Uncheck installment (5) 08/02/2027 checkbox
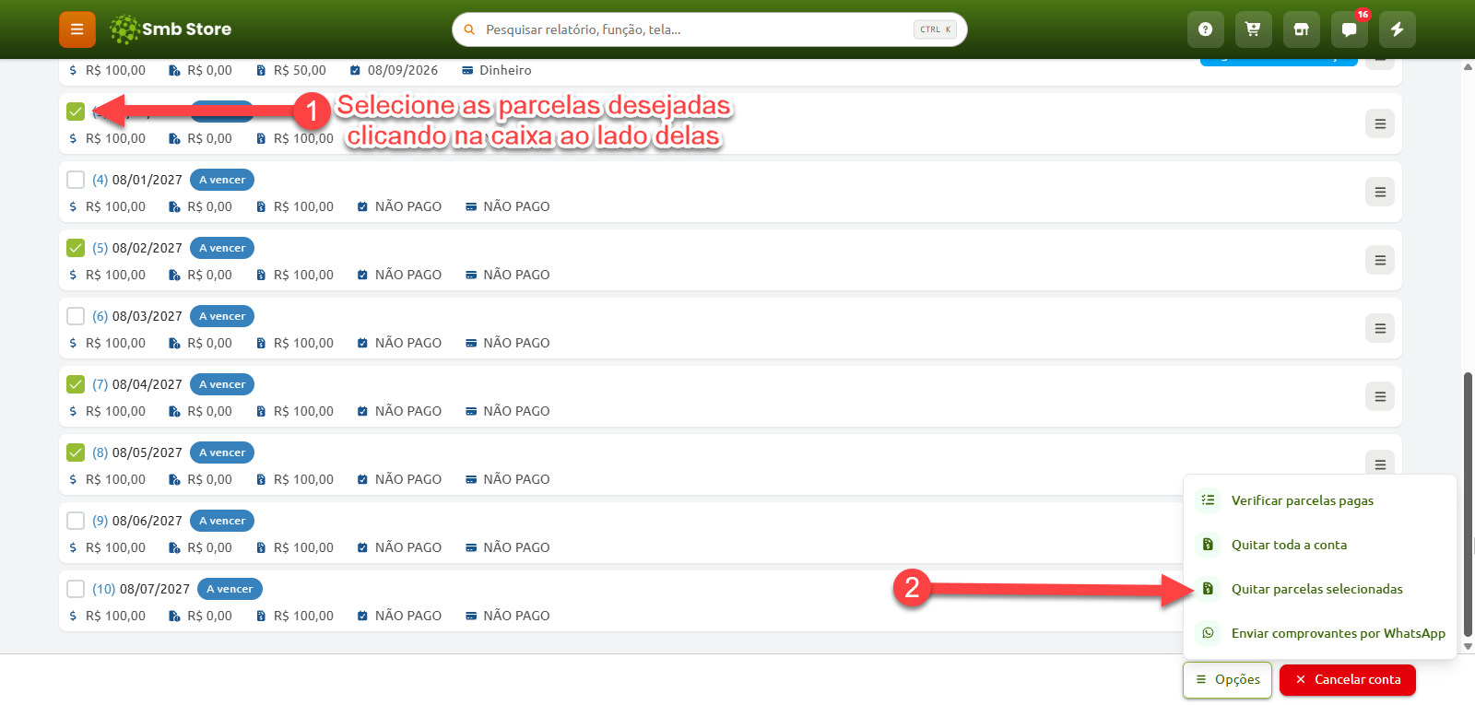The image size is (1475, 705). point(76,248)
